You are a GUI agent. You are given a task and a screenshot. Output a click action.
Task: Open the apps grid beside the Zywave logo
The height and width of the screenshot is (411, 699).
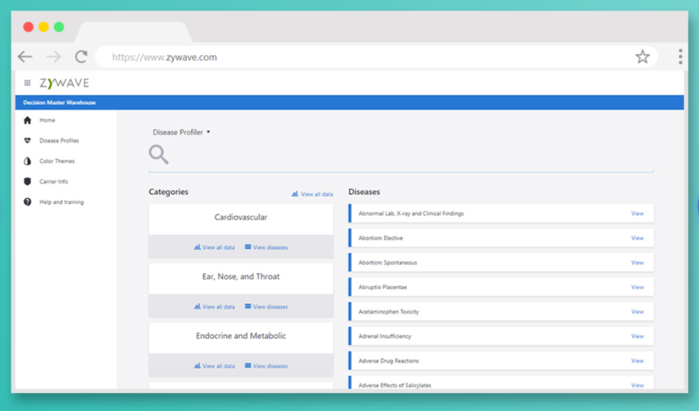click(26, 82)
